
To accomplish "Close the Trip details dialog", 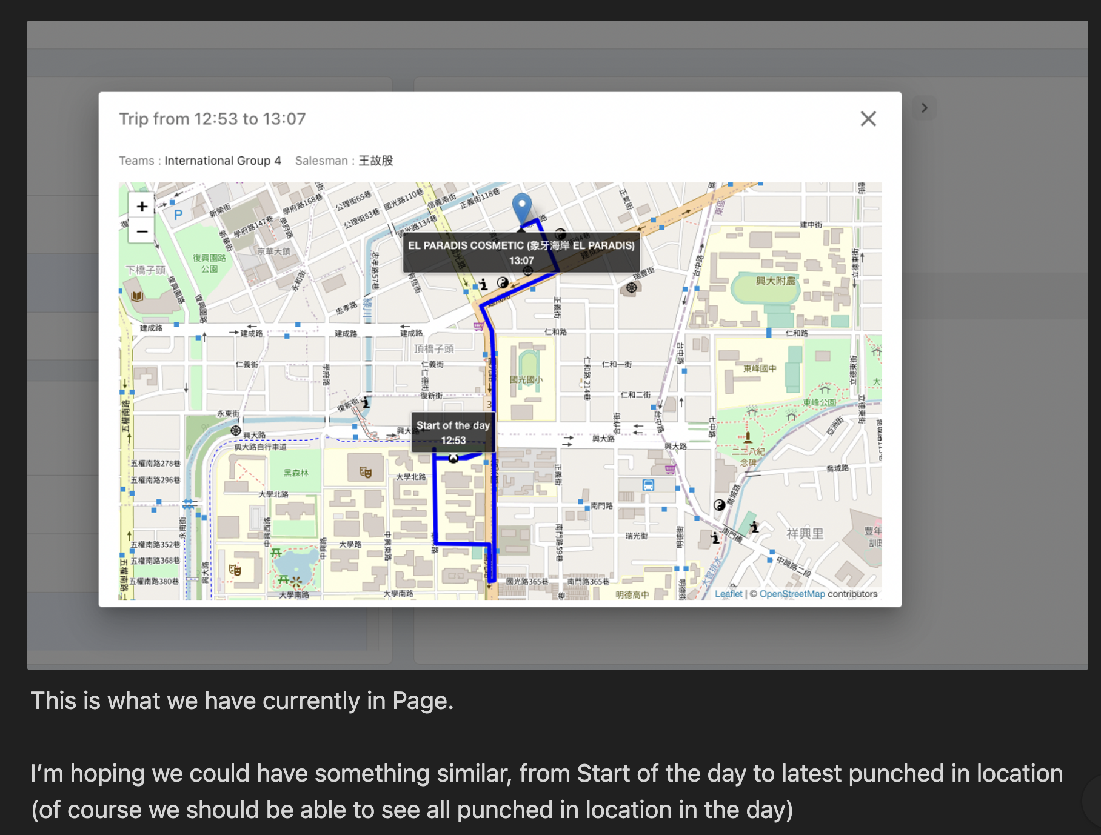I will pyautogui.click(x=868, y=119).
